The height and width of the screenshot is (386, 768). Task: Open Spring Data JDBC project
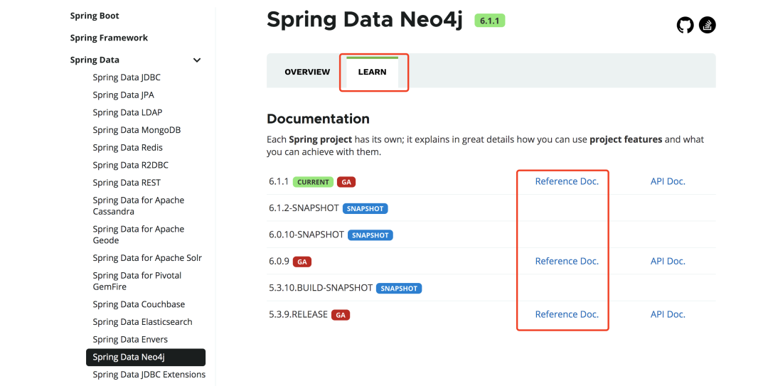pos(127,77)
